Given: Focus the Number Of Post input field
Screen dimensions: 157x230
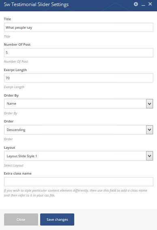Looking at the screenshot, I should point(79,53).
